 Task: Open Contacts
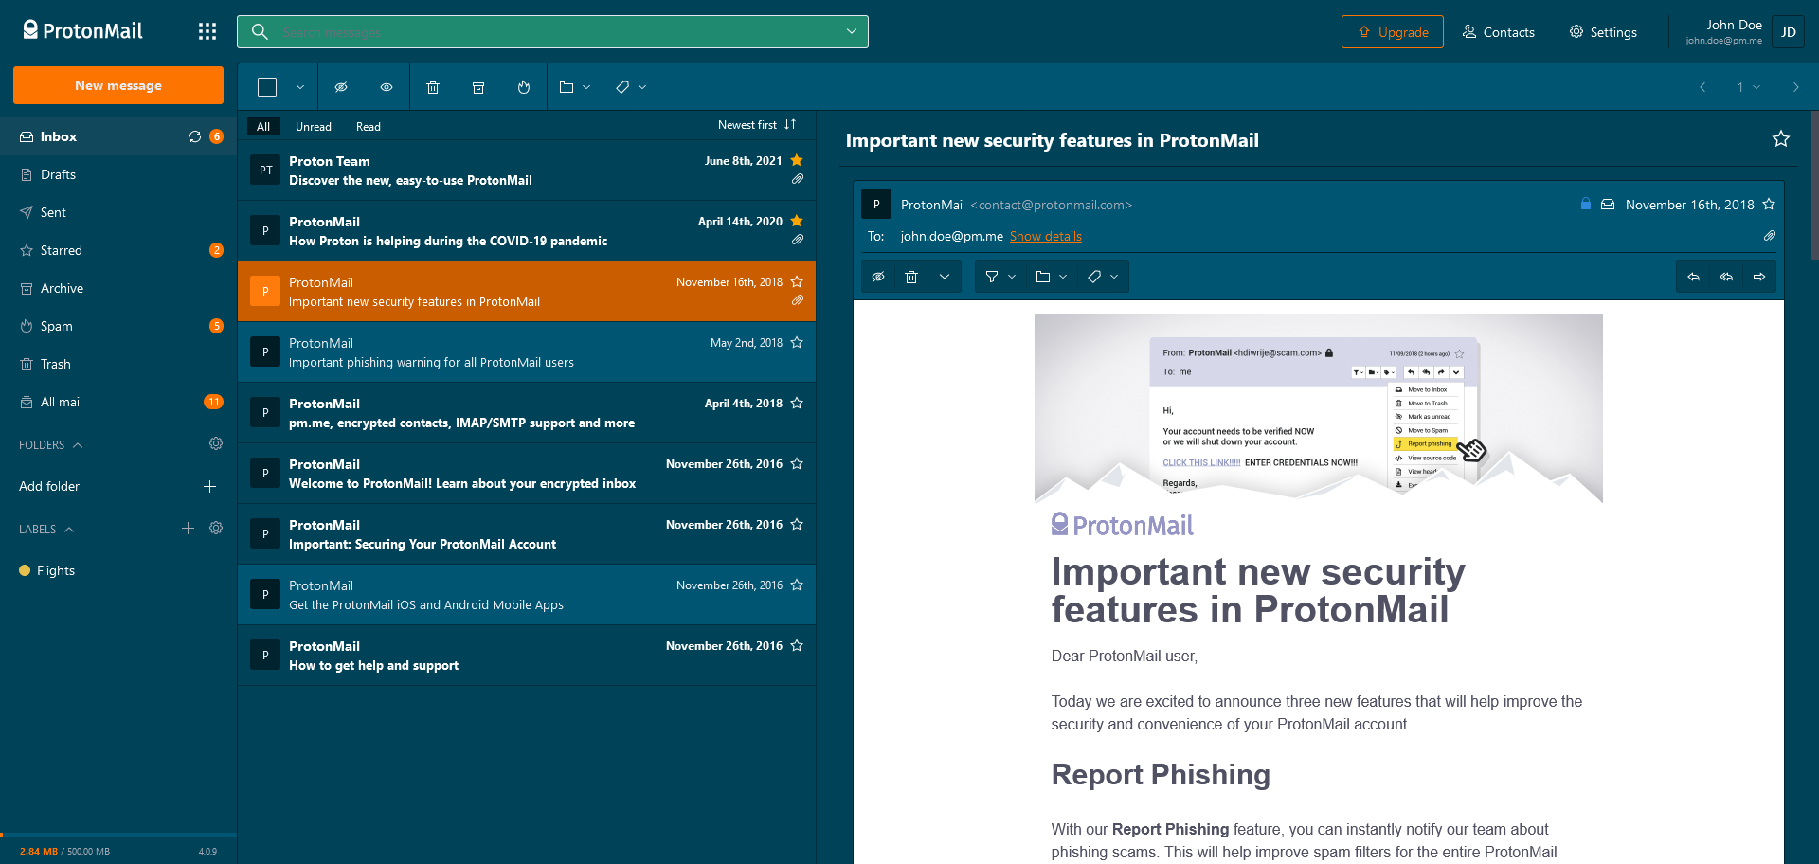(x=1499, y=32)
